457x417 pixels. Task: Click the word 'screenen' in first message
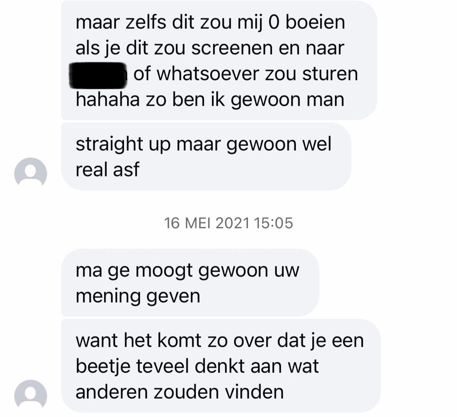click(x=233, y=48)
